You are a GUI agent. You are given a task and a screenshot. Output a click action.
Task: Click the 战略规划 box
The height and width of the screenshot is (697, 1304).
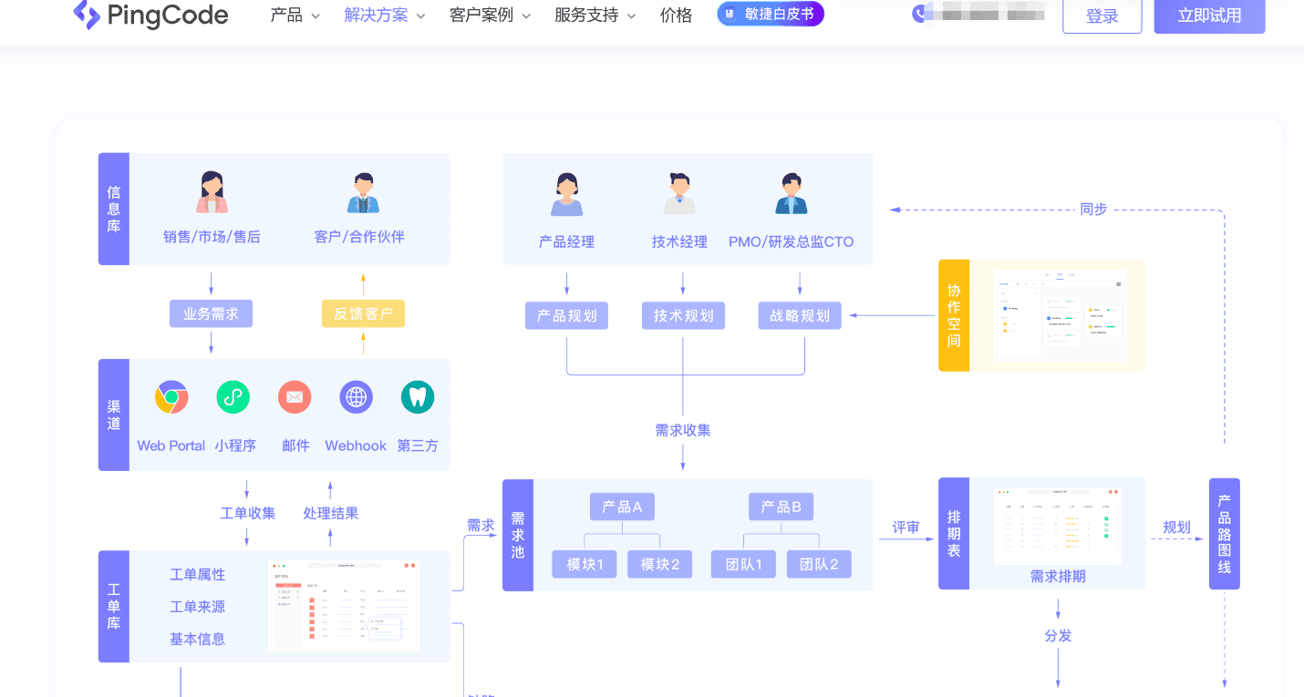[x=800, y=316]
